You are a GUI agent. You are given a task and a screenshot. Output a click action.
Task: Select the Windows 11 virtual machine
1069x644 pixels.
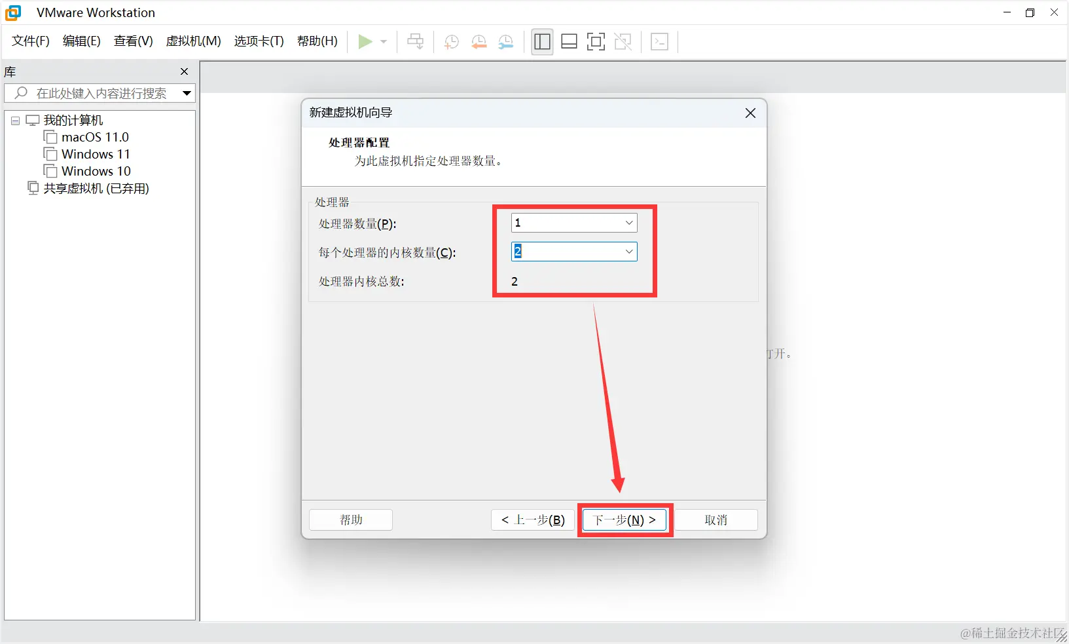pos(96,154)
